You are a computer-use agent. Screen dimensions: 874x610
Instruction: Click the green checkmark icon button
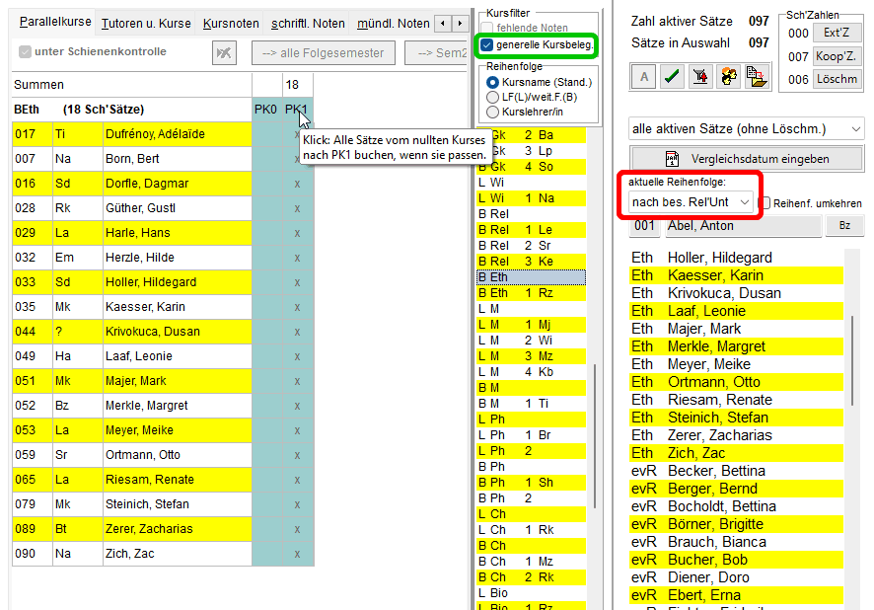pyautogui.click(x=672, y=77)
